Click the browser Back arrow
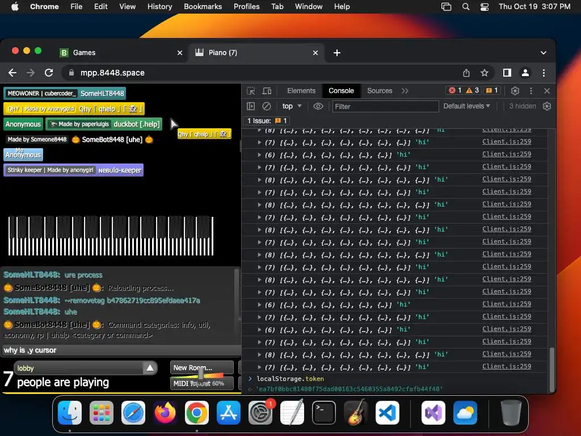Image resolution: width=581 pixels, height=436 pixels. (12, 73)
